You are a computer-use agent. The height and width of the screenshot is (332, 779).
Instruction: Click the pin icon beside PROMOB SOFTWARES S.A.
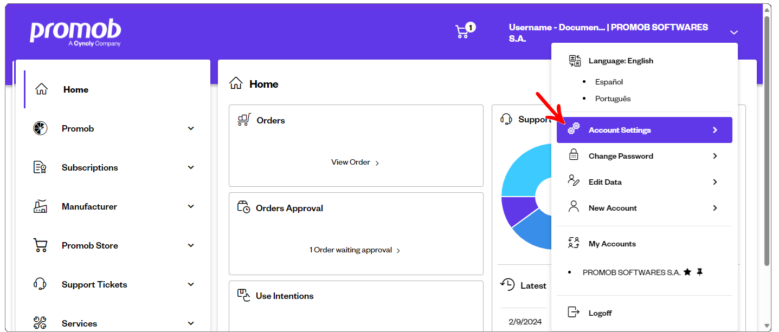(x=699, y=272)
